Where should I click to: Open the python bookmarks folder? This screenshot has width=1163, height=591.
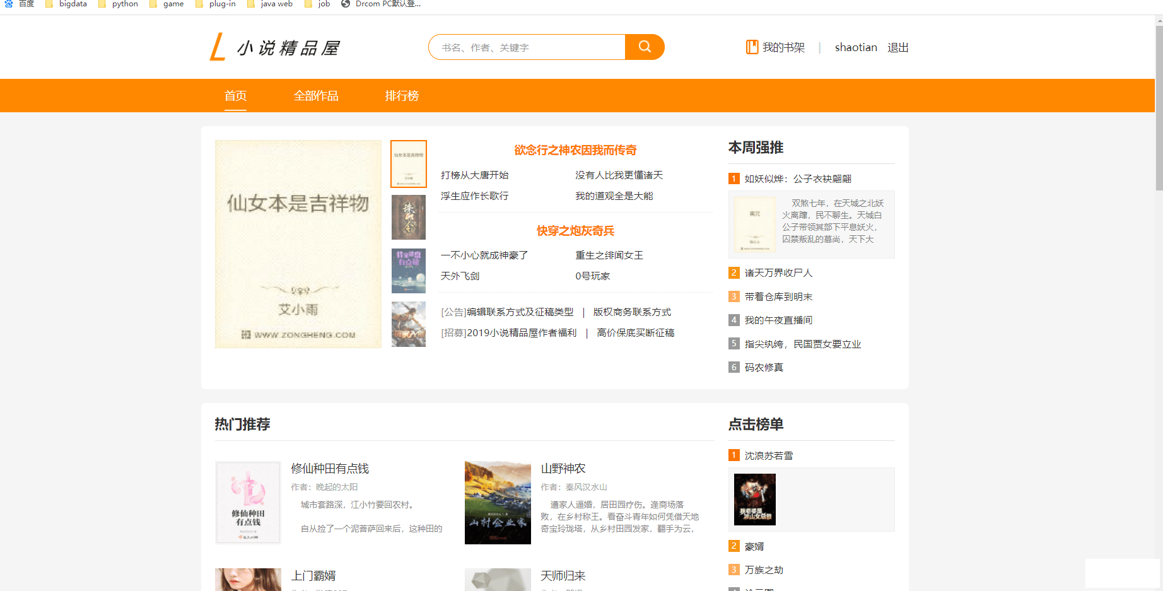click(x=119, y=4)
